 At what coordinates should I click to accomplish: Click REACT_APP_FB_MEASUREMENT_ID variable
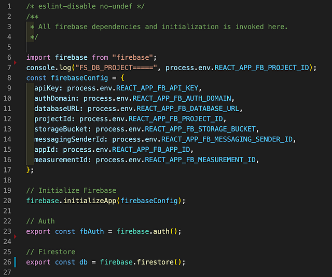tap(202, 159)
